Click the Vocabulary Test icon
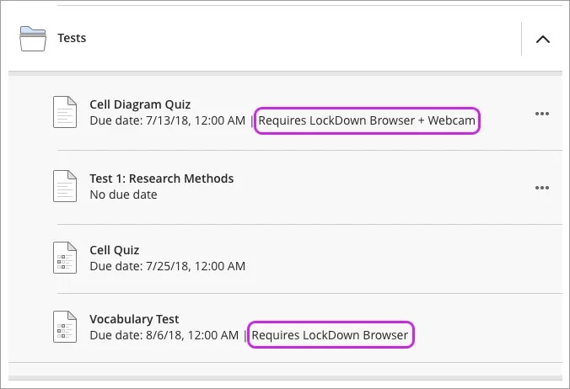The height and width of the screenshot is (389, 570). click(x=65, y=327)
